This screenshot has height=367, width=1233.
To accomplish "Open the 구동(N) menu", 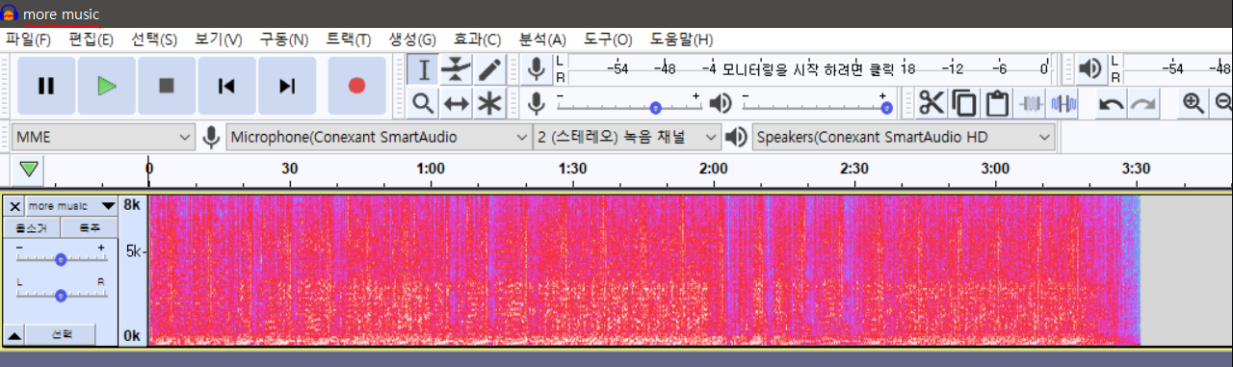I will pyautogui.click(x=283, y=39).
